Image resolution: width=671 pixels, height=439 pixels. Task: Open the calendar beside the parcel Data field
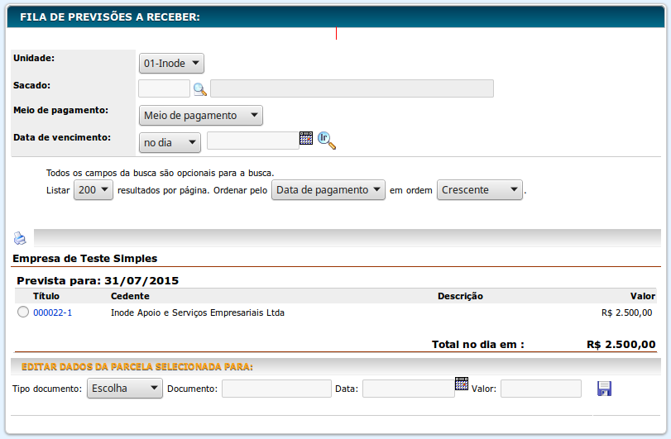(x=462, y=384)
